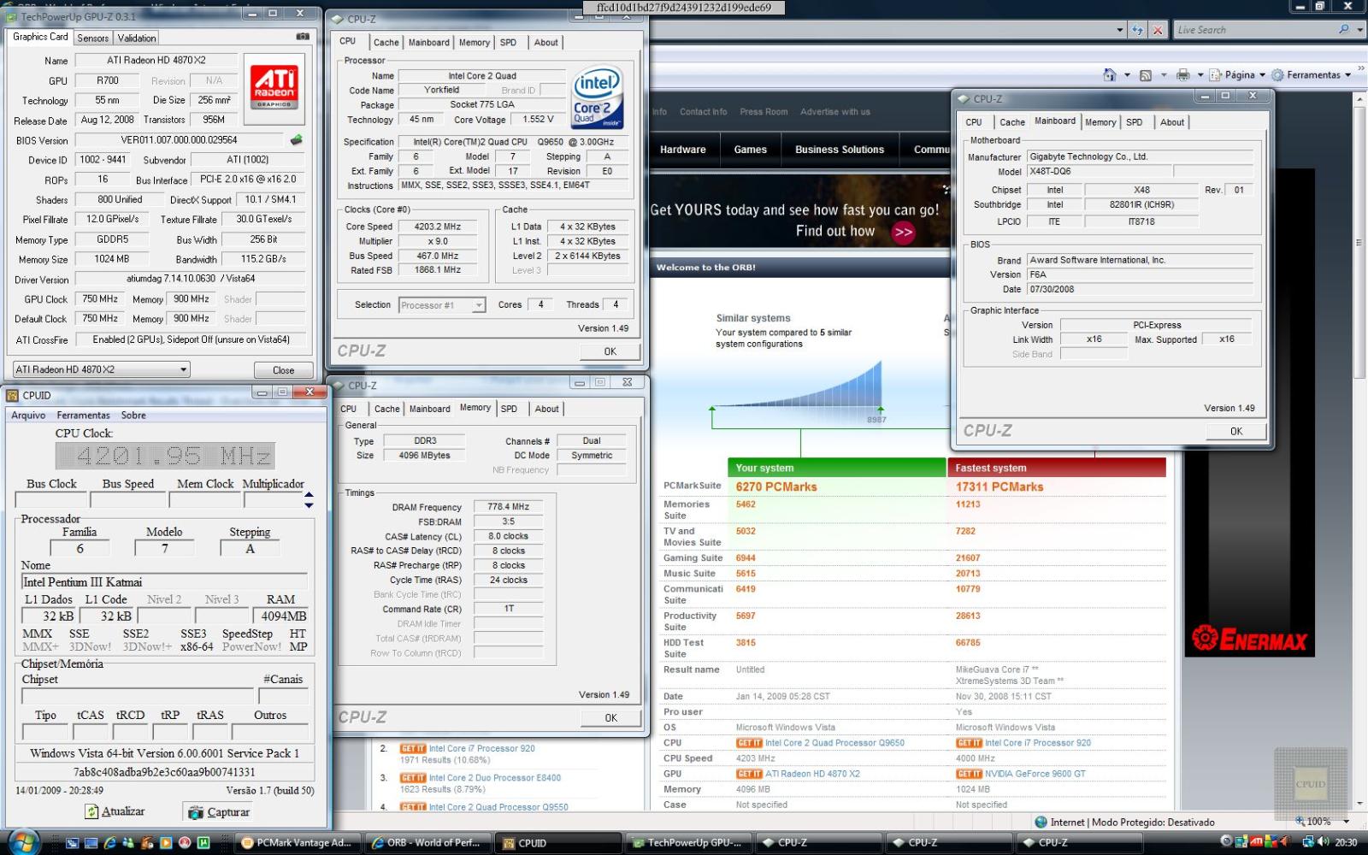The width and height of the screenshot is (1368, 855).
Task: Click the Close button in GPU-Z
Action: (283, 370)
